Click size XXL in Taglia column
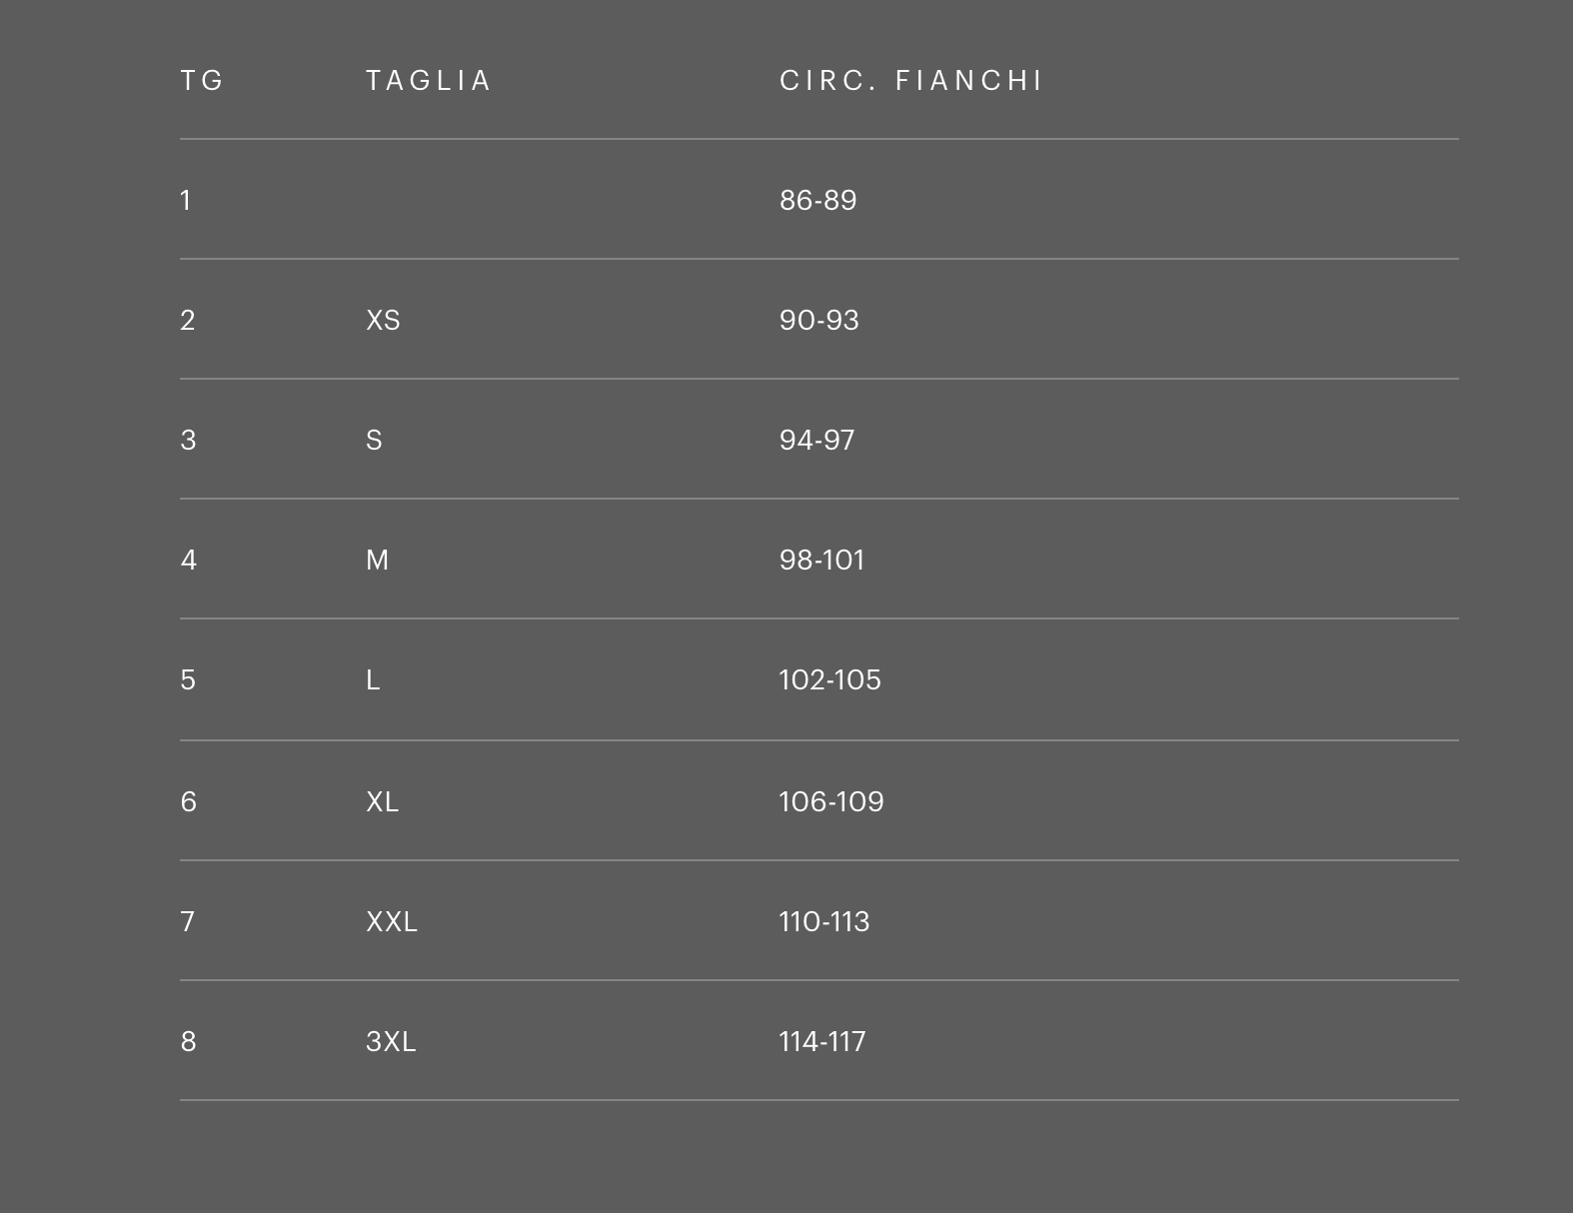This screenshot has width=1573, height=1213. point(391,921)
